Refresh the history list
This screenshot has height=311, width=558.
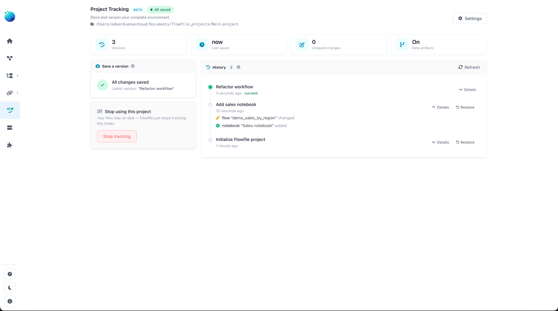click(469, 67)
